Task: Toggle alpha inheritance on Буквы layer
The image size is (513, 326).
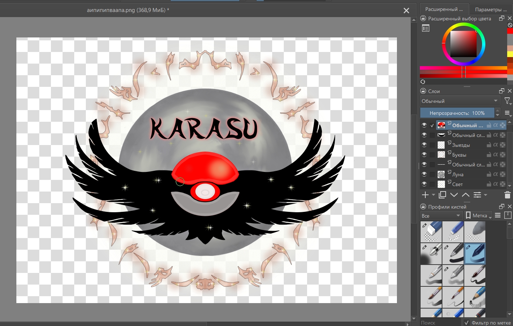Action: tap(496, 154)
